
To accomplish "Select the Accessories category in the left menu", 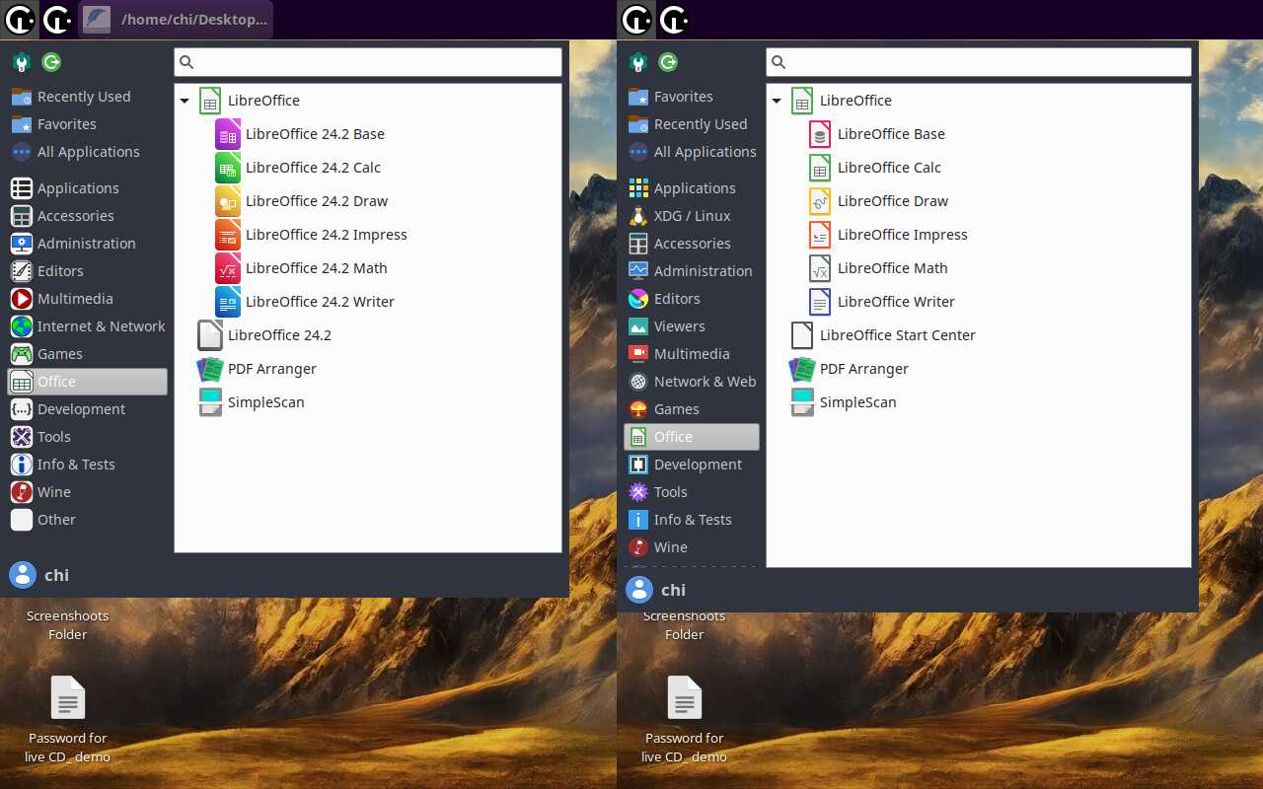I will 88,216.
